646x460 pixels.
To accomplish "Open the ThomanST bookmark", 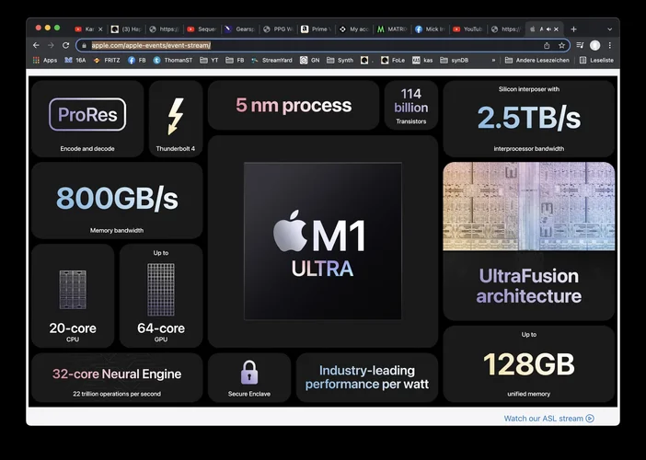I will click(x=173, y=60).
